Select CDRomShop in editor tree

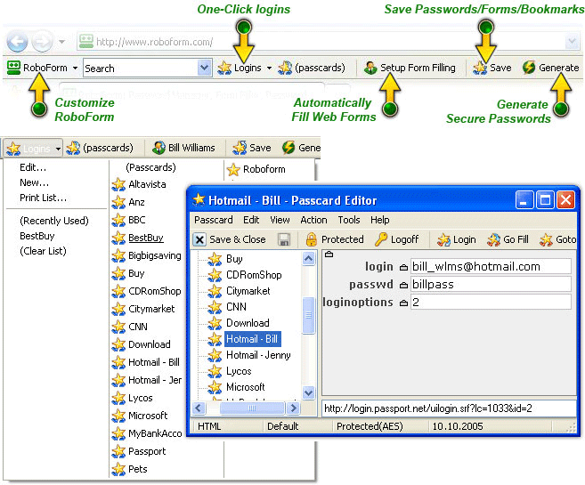click(254, 275)
